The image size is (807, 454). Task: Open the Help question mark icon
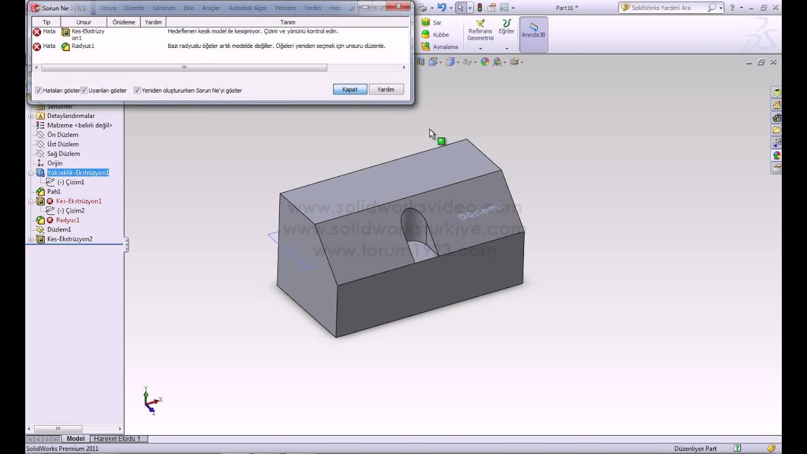[x=732, y=8]
